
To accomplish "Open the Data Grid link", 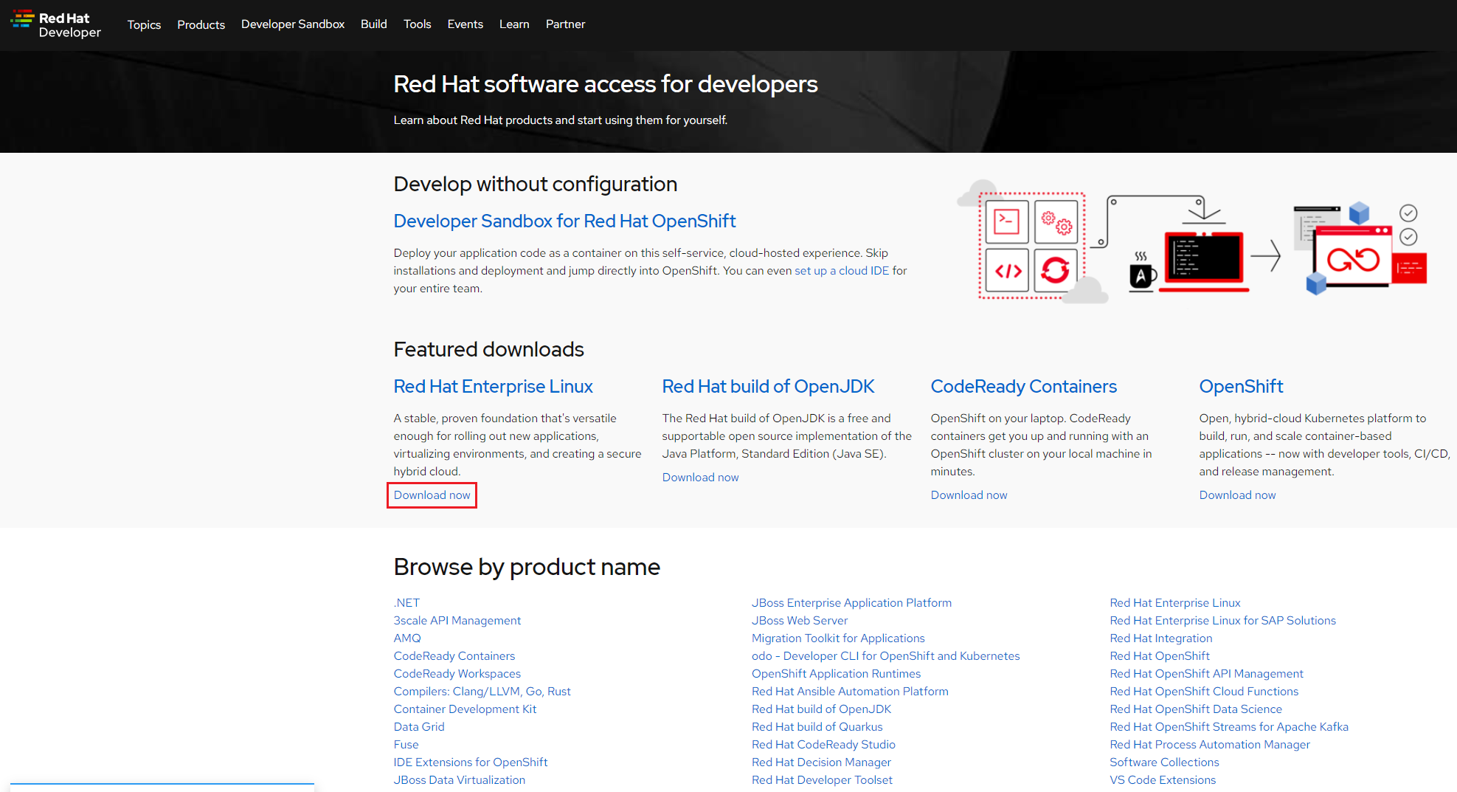I will pos(419,727).
